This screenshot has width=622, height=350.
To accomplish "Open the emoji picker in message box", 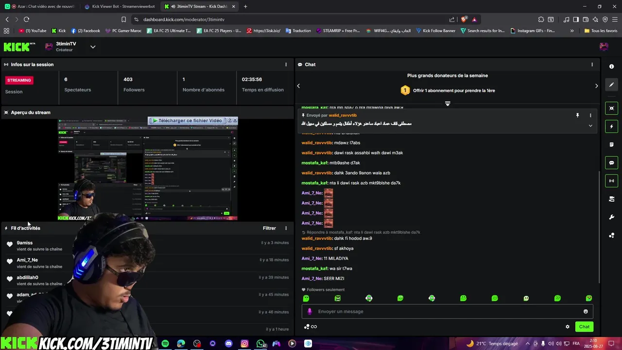I will (586, 312).
